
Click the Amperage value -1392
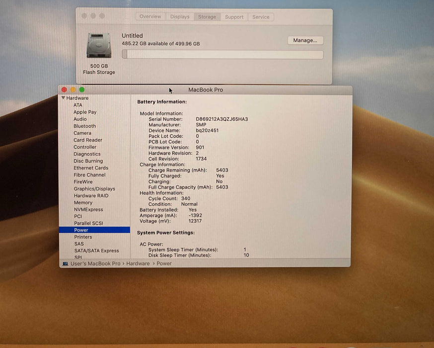(x=195, y=215)
